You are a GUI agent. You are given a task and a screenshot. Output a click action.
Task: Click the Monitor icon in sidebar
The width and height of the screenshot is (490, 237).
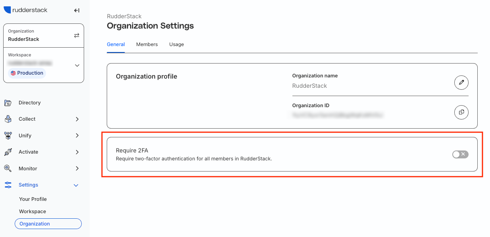[x=8, y=169]
